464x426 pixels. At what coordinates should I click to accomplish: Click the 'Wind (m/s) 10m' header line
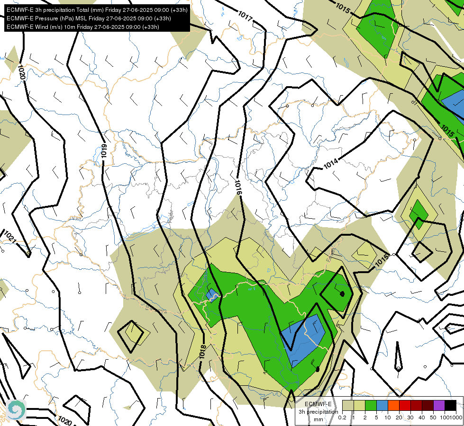[x=83, y=27]
